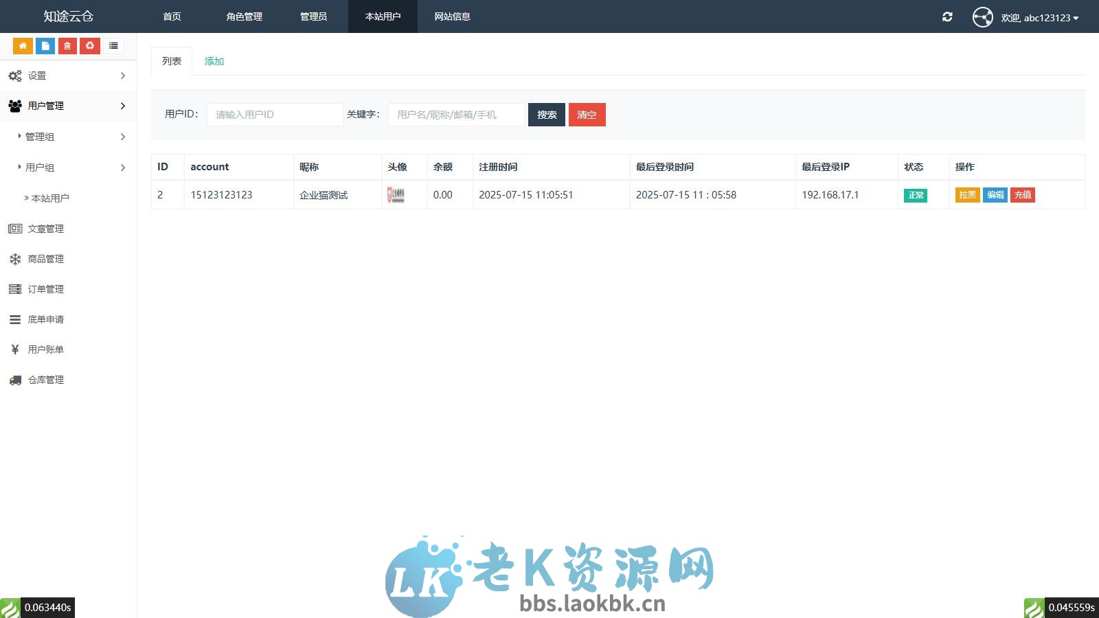
Task: Click the 拉黑 button to blacklist the user
Action: 967,195
